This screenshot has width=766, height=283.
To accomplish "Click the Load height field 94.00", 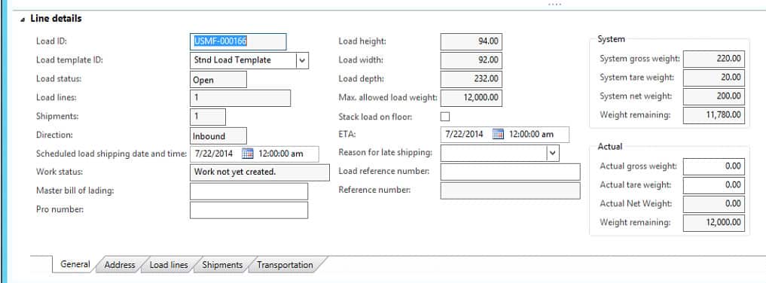I will click(471, 41).
